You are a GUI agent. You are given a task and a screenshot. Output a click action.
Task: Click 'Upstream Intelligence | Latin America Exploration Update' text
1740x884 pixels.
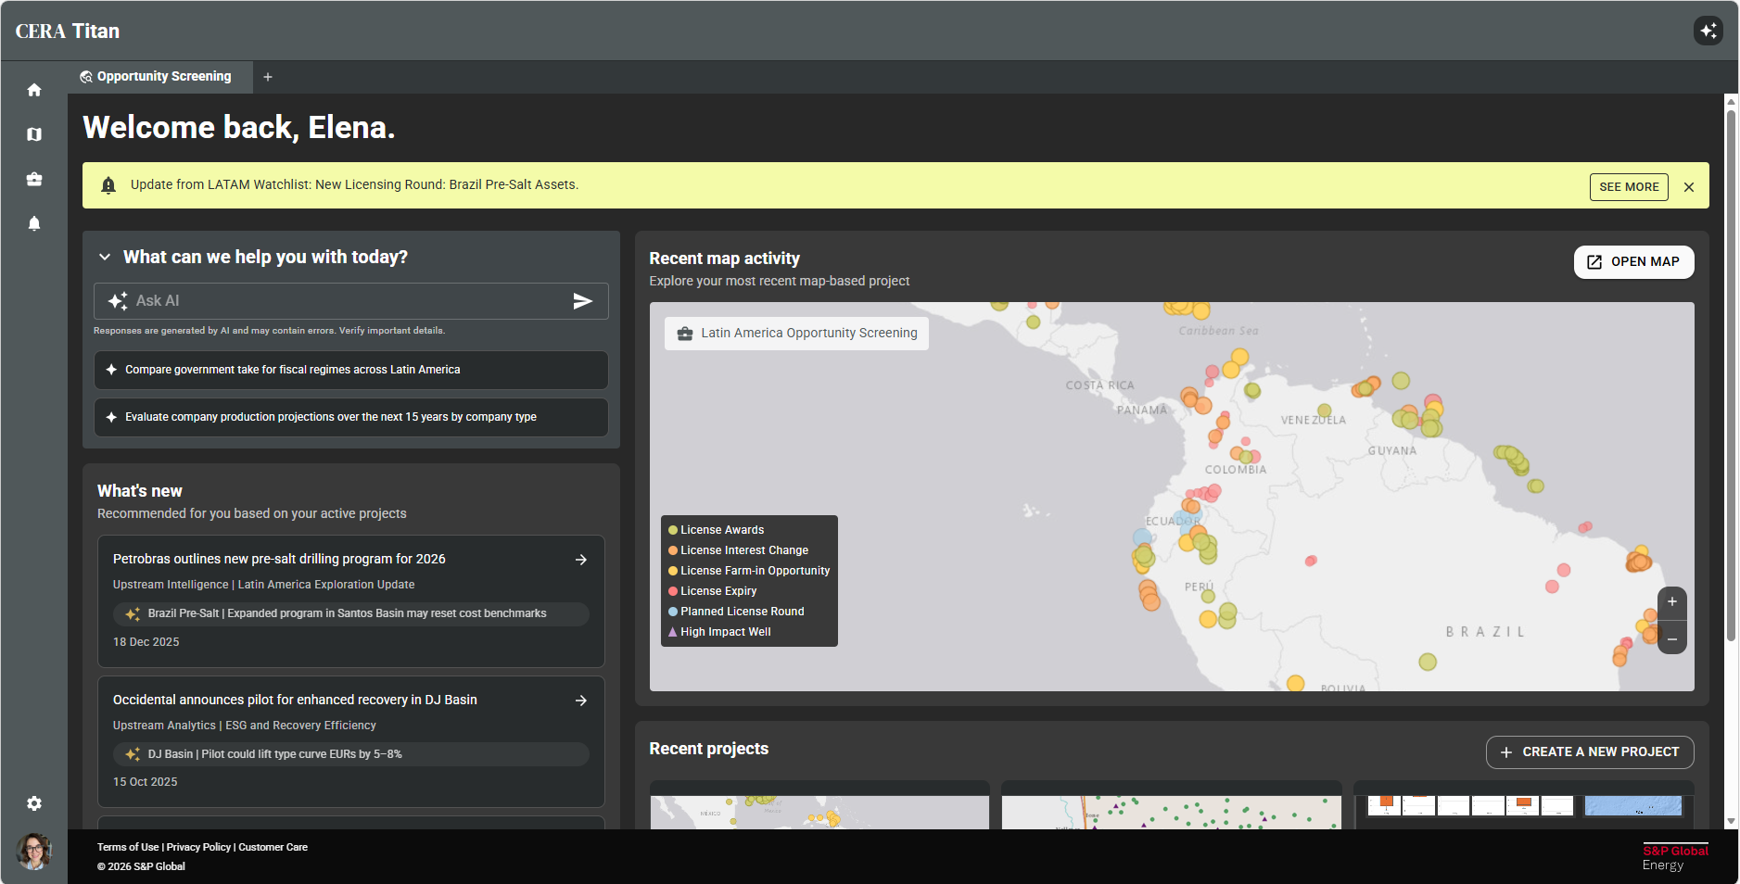pyautogui.click(x=264, y=585)
